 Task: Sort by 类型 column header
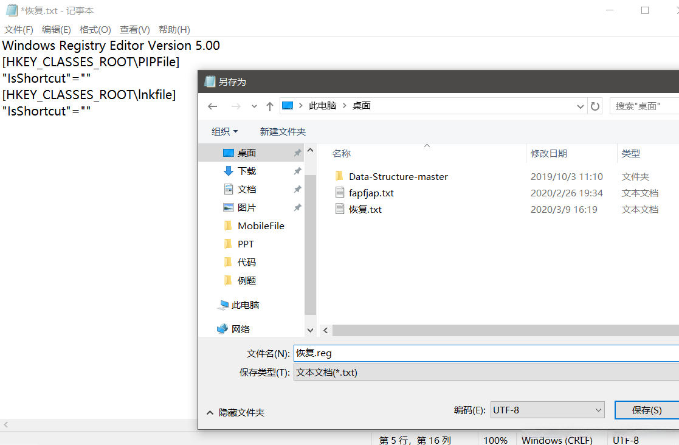[x=630, y=154]
